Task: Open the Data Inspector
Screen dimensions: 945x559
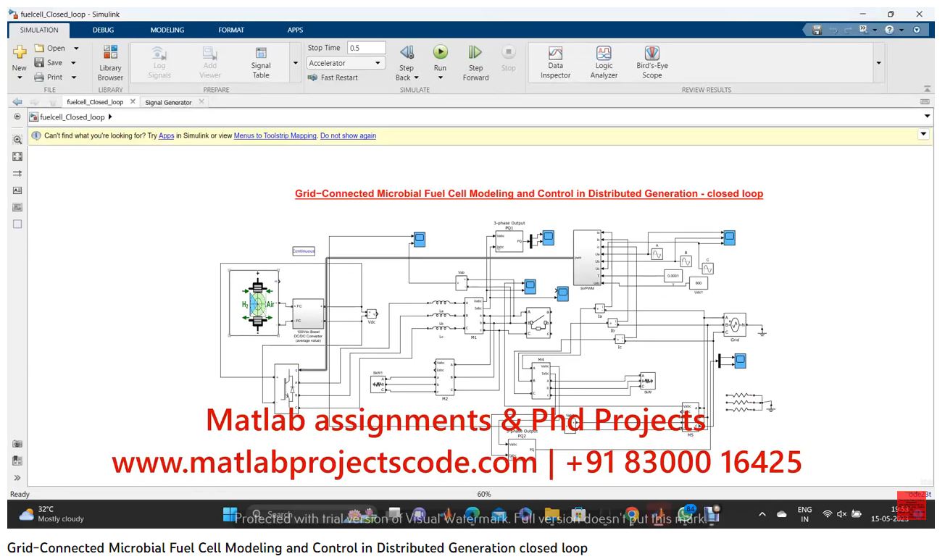Action: click(x=555, y=62)
